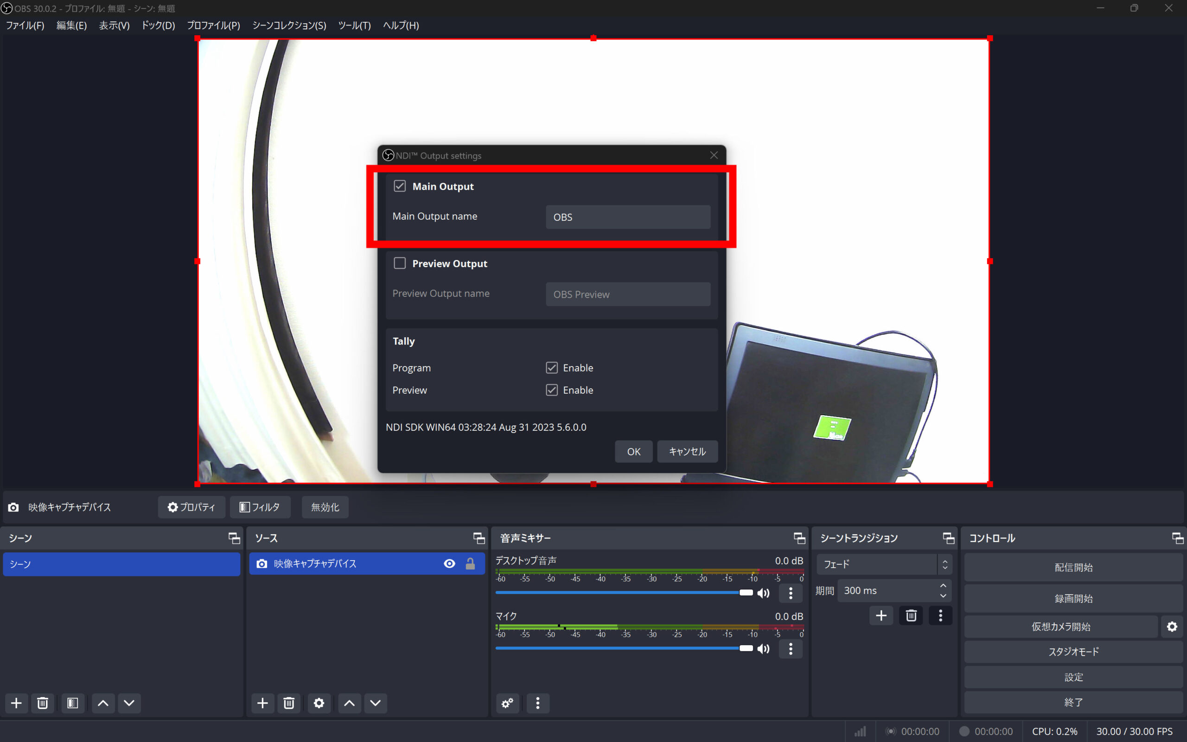The width and height of the screenshot is (1187, 742).
Task: Open scene filters icon in Scenes dock
Action: [x=73, y=703]
